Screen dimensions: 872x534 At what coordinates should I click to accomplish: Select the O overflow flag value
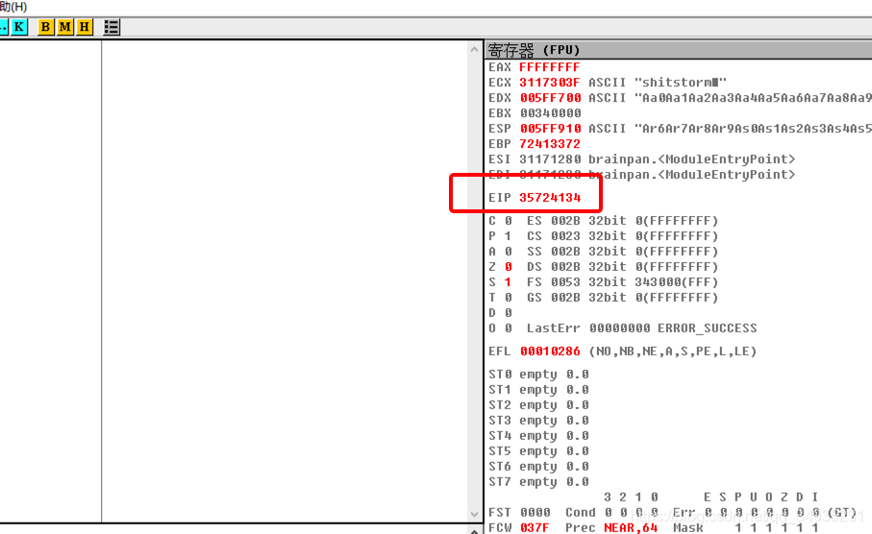coord(509,328)
